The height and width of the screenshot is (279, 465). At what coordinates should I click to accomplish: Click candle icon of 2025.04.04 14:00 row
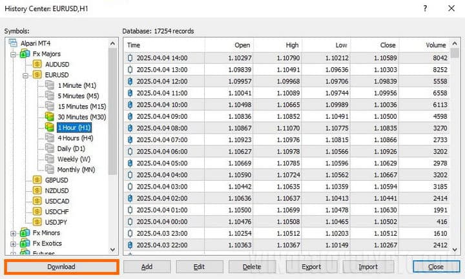pos(130,58)
